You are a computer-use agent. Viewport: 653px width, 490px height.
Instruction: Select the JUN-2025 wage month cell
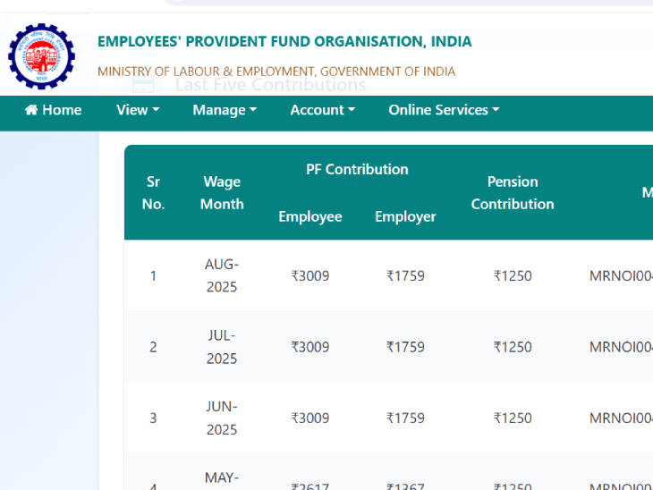(222, 418)
